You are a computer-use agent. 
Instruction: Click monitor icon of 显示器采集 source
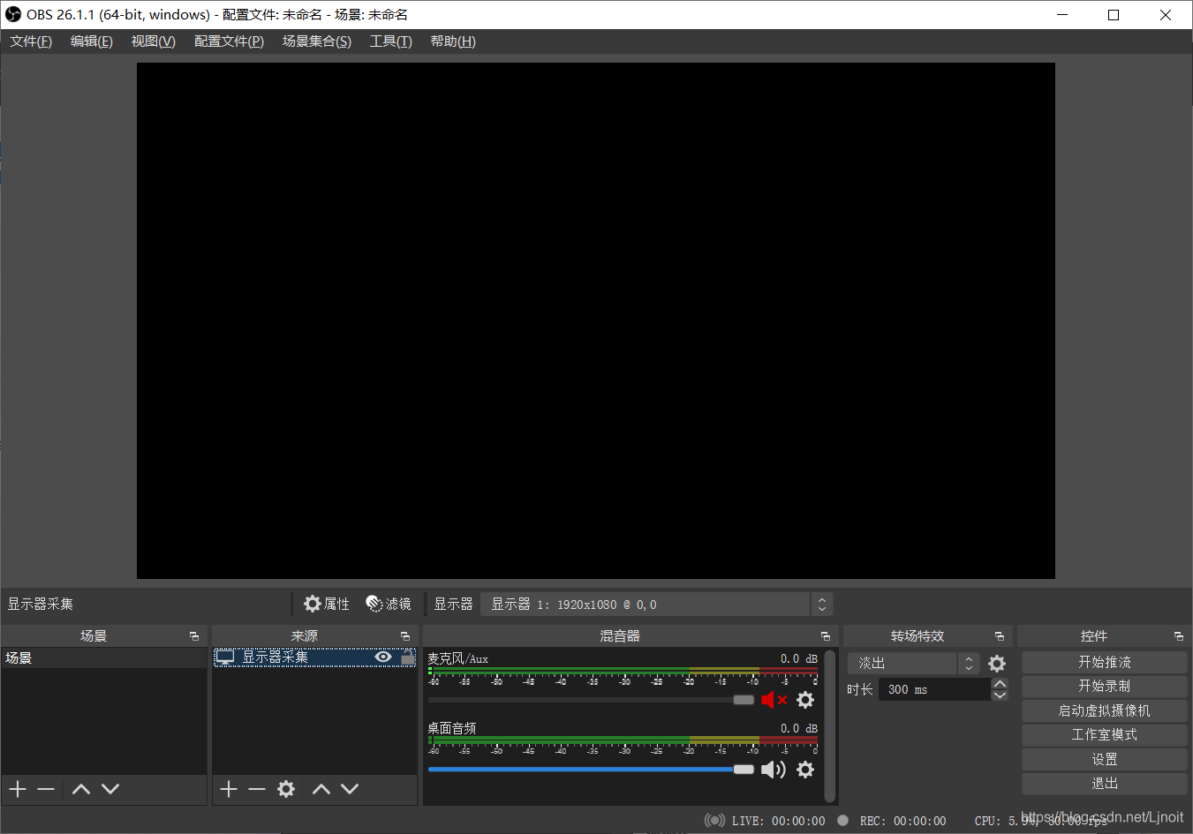[225, 657]
